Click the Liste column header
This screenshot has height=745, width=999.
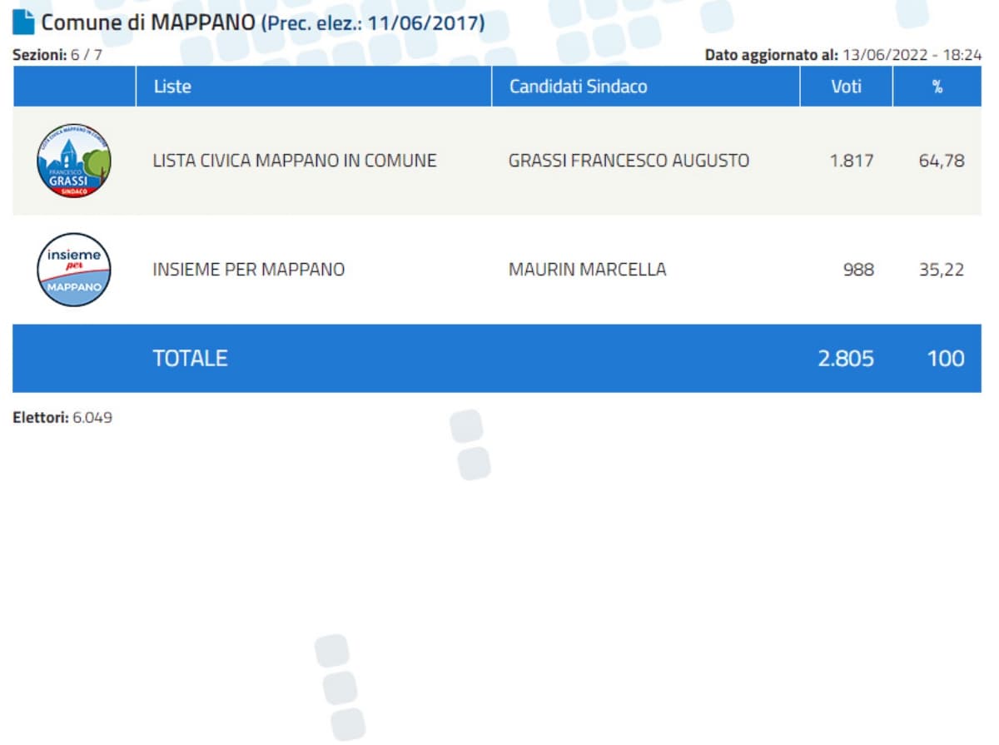point(172,87)
